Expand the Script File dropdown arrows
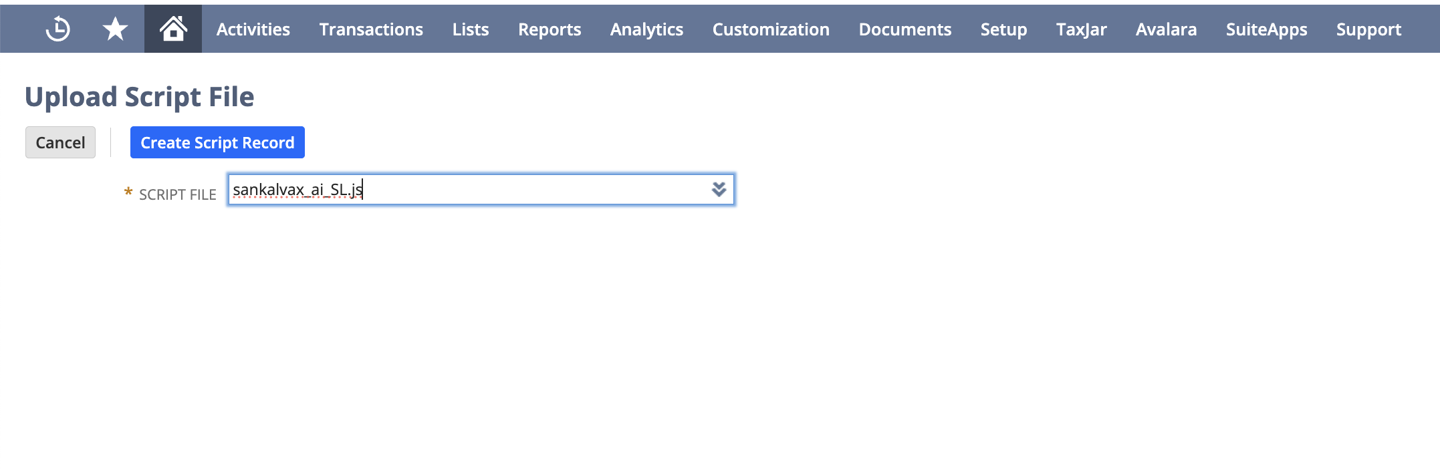Screen dimensions: 1440x469 [719, 190]
